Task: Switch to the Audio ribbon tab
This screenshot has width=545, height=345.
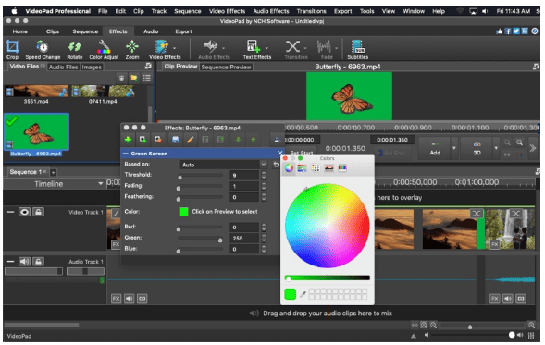Action: tap(151, 31)
